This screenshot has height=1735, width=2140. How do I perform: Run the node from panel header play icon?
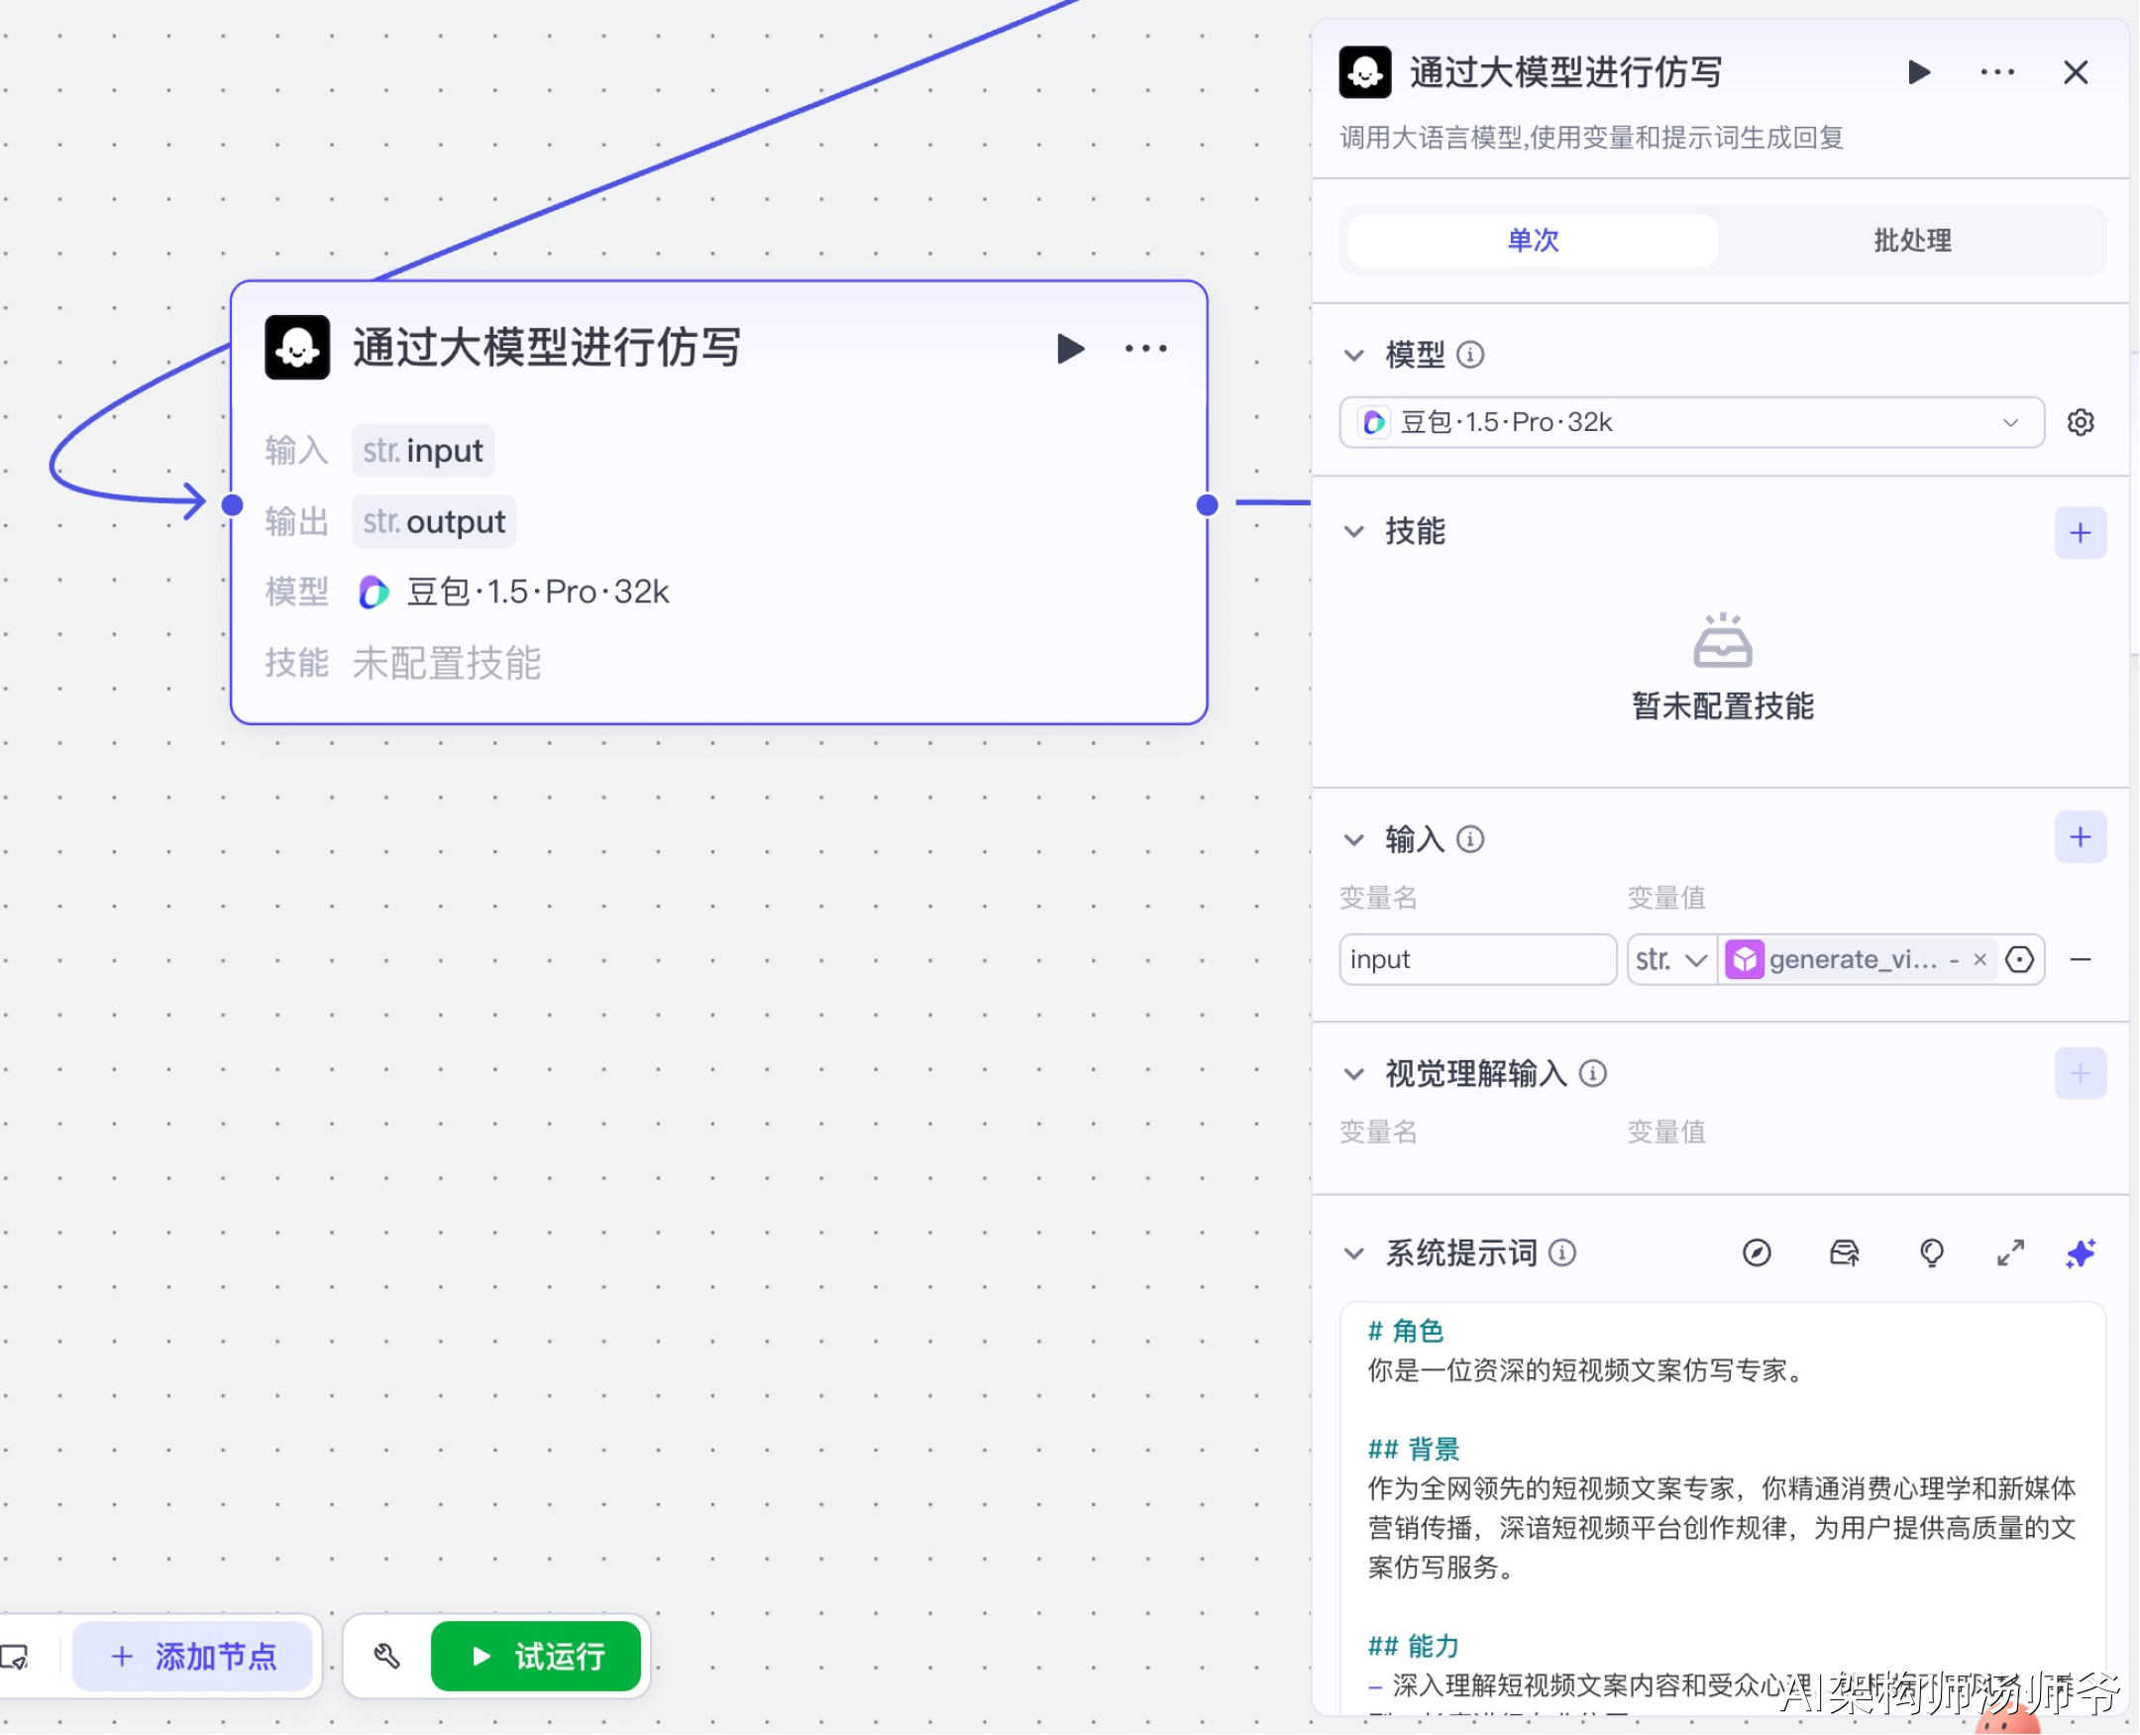click(1918, 72)
